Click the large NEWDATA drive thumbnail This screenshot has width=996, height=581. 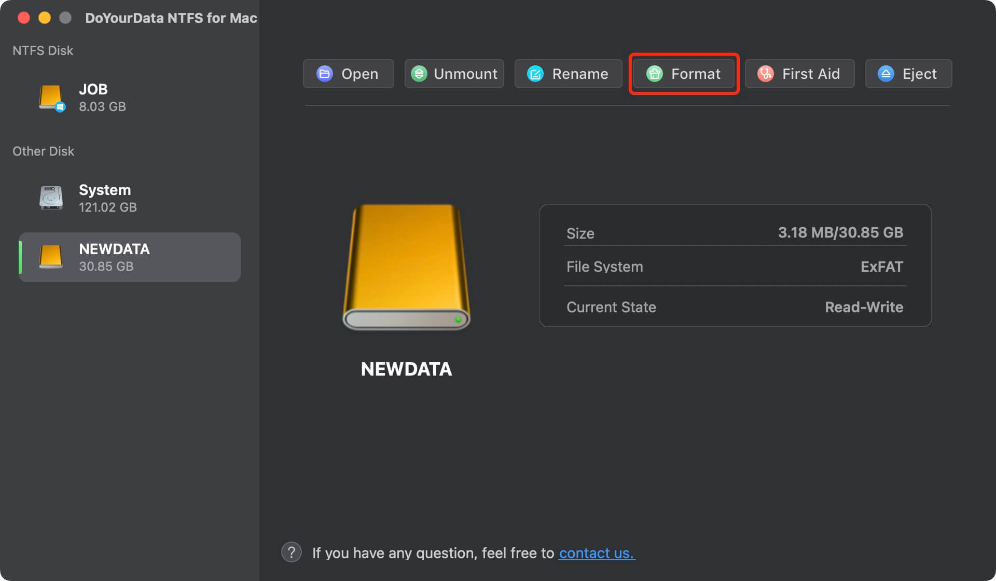(x=407, y=267)
